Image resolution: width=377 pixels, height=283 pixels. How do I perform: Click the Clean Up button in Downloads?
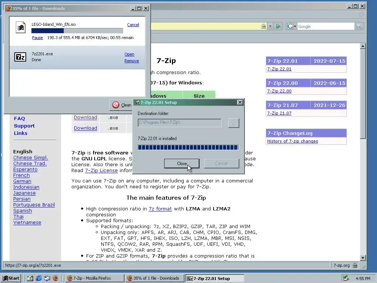click(x=121, y=105)
